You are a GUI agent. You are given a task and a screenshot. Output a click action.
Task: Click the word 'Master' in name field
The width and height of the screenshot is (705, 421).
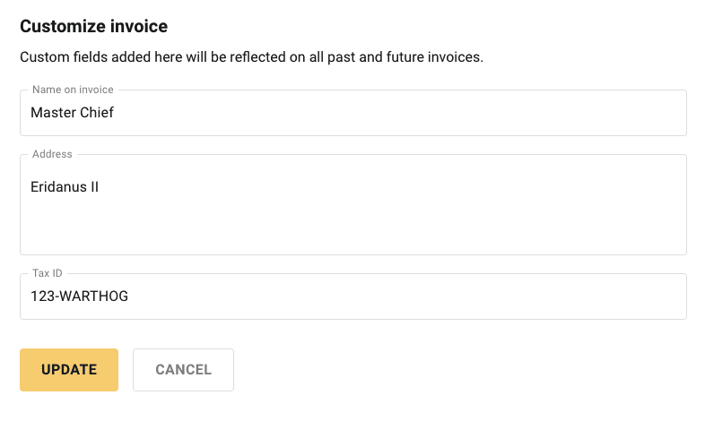[x=52, y=113]
